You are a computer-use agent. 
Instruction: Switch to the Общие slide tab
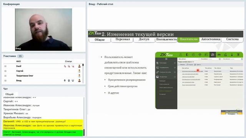pos(100,39)
